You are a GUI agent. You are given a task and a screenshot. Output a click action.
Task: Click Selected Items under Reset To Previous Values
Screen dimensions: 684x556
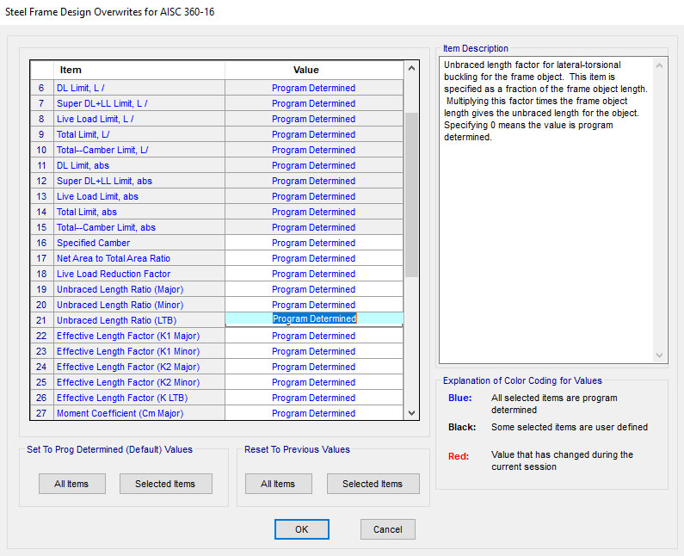click(x=373, y=484)
